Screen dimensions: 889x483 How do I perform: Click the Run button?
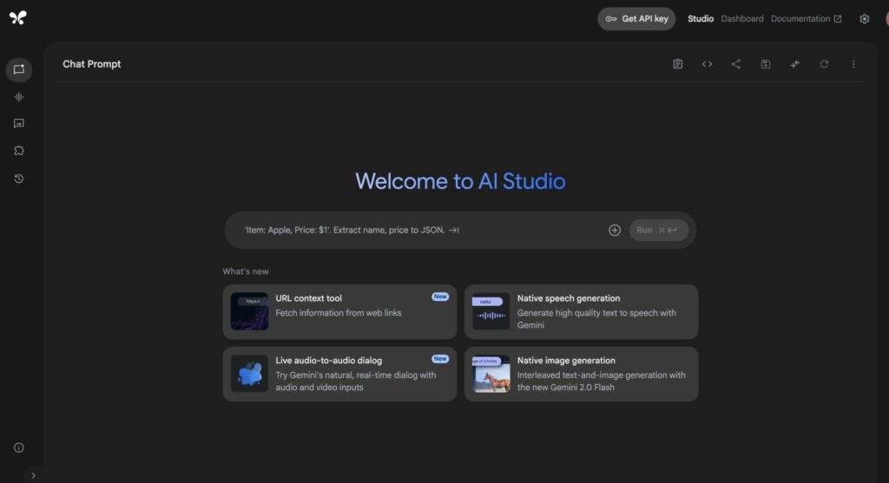coord(658,230)
